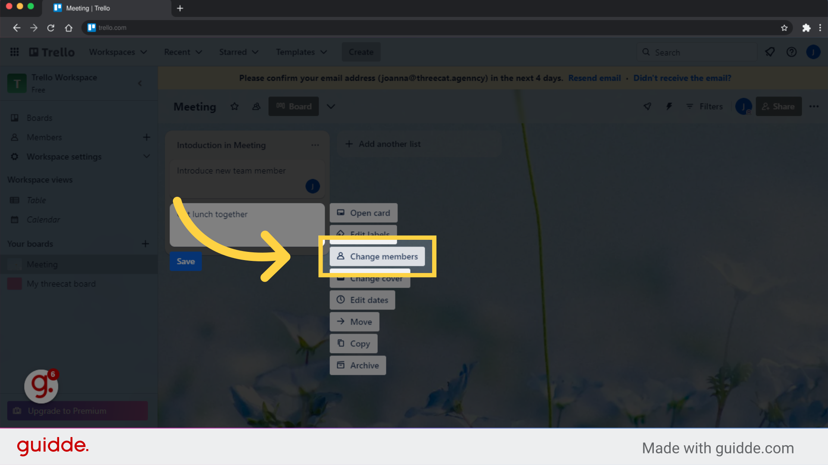Click the Boards sidebar icon
Viewport: 828px width, 465px height.
point(14,118)
